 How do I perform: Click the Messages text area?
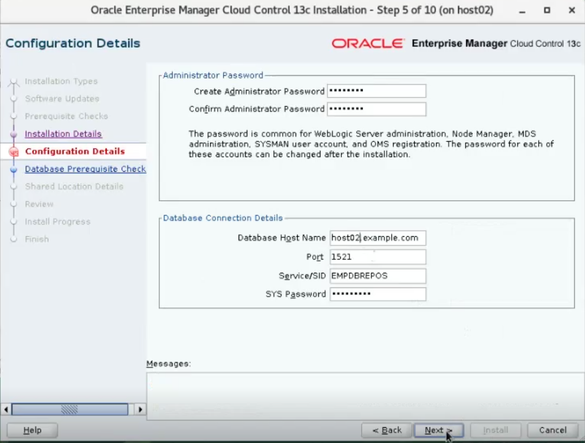pos(365,396)
